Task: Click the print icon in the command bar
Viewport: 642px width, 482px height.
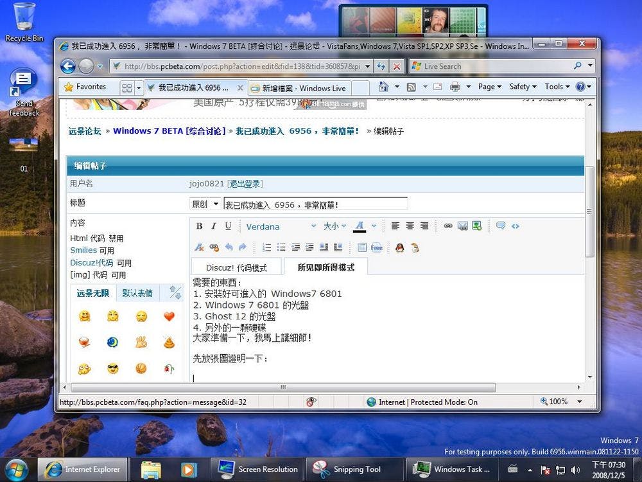Action: coord(455,87)
